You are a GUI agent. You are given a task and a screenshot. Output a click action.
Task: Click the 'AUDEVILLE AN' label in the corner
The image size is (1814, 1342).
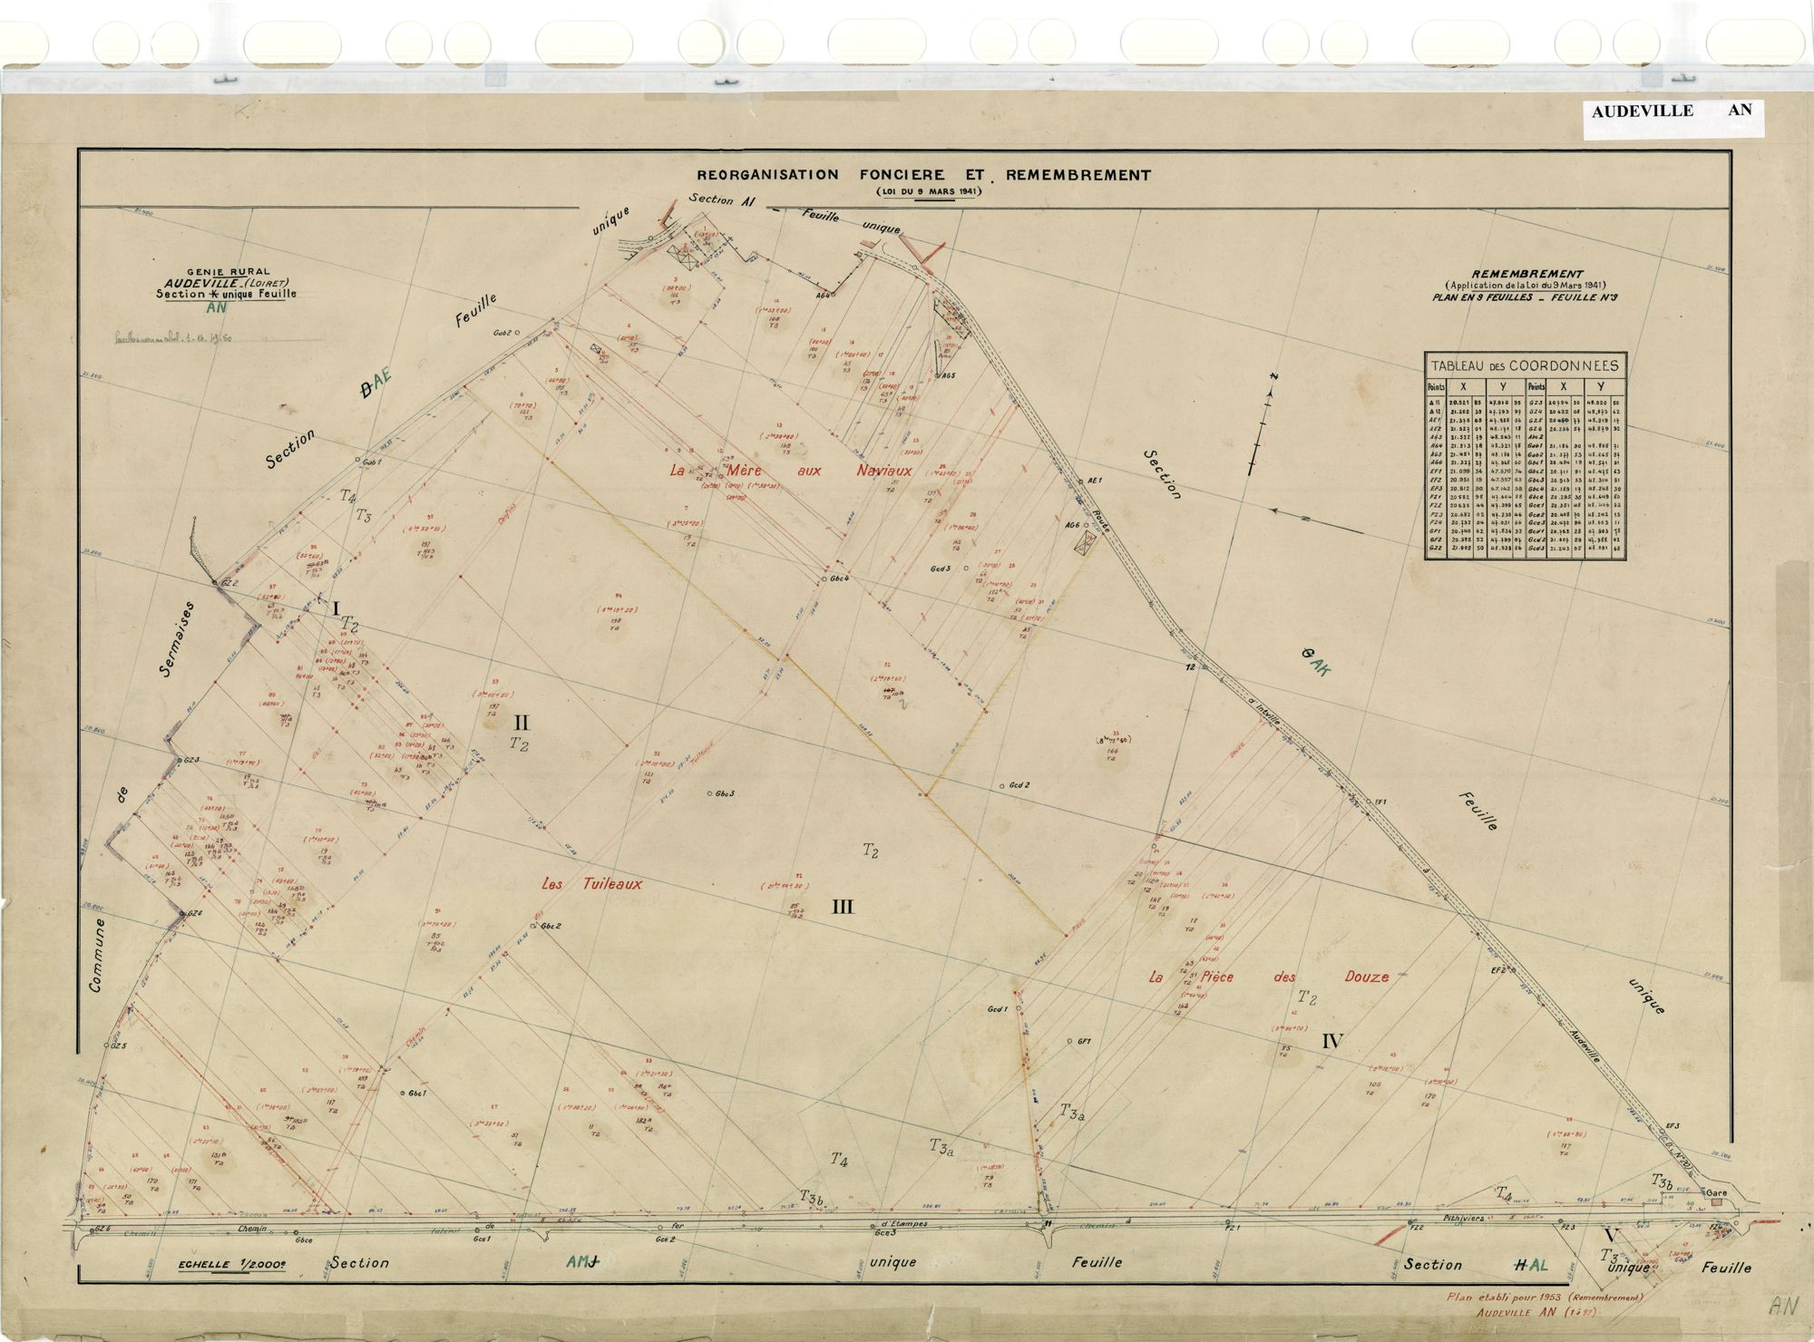point(1672,111)
